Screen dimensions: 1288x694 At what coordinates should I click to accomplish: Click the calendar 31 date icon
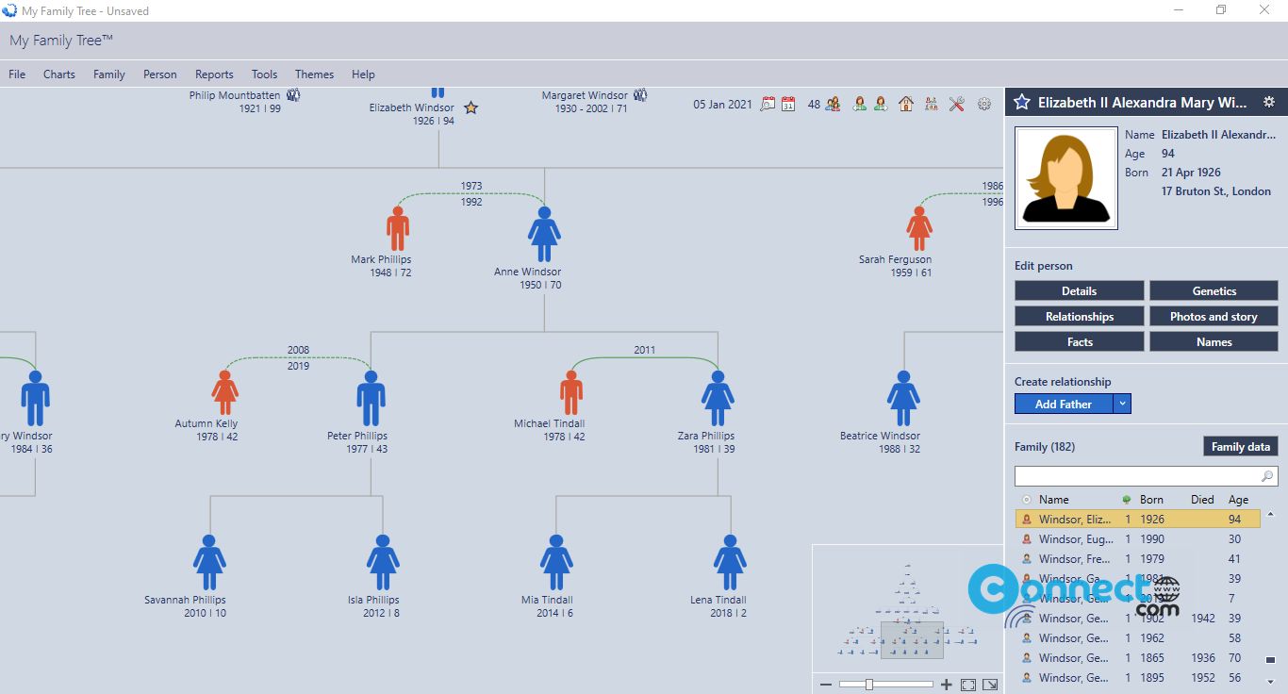tap(788, 104)
